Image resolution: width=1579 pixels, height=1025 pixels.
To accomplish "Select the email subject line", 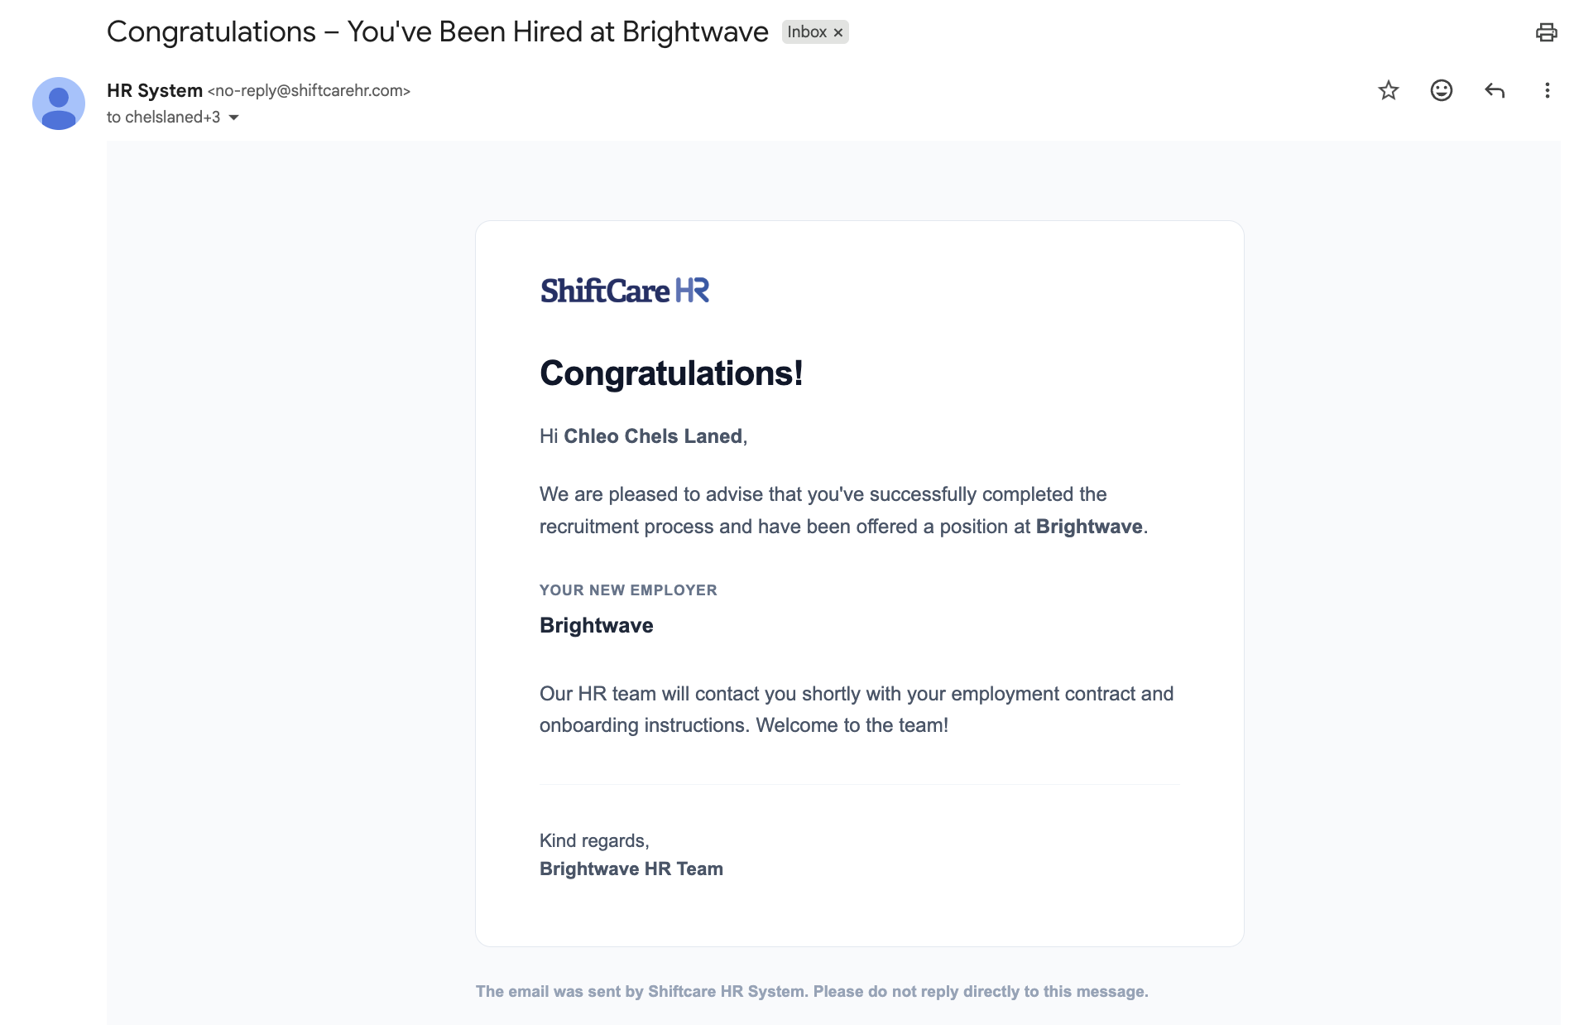I will click(436, 31).
